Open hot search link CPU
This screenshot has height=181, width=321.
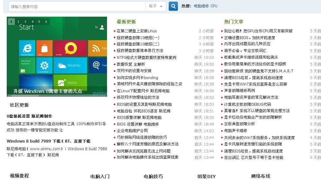click(x=214, y=6)
